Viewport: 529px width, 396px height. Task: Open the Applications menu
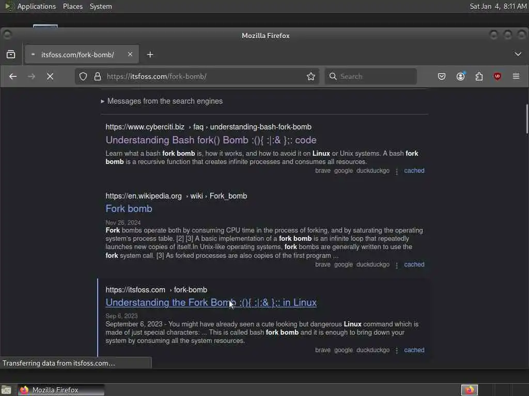click(37, 6)
